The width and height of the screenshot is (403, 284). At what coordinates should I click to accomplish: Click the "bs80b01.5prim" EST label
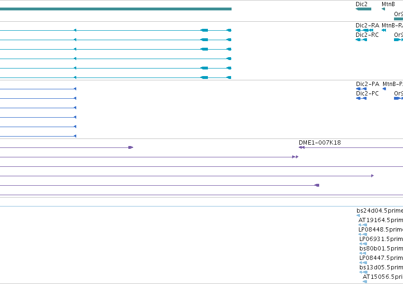(x=381, y=249)
